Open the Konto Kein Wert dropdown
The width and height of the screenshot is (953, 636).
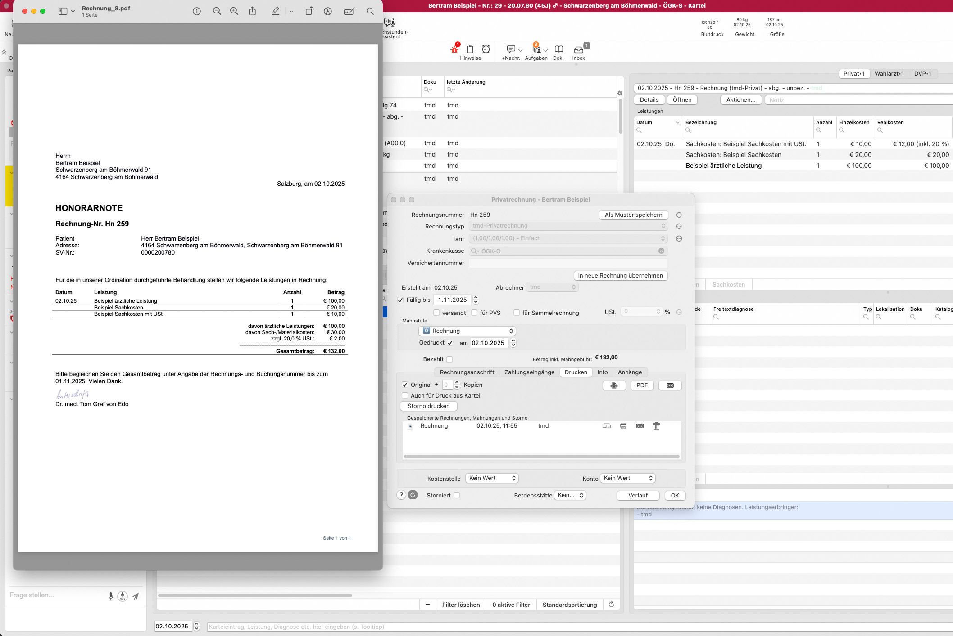(627, 478)
